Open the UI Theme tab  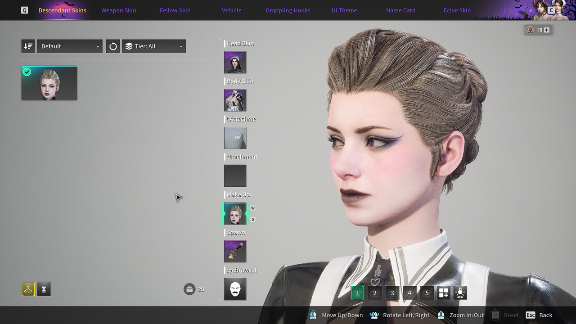click(344, 10)
